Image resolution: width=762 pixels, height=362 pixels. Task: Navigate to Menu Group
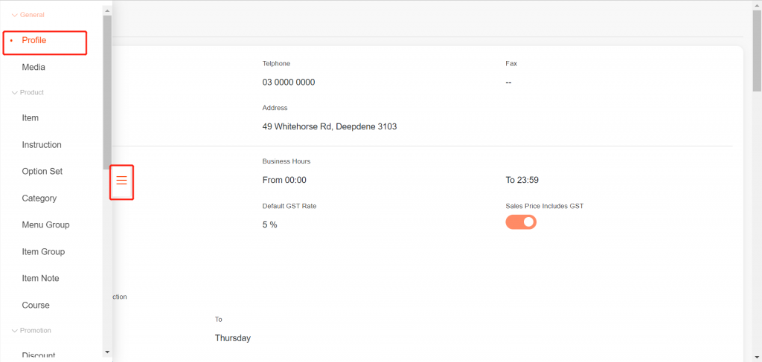click(45, 225)
